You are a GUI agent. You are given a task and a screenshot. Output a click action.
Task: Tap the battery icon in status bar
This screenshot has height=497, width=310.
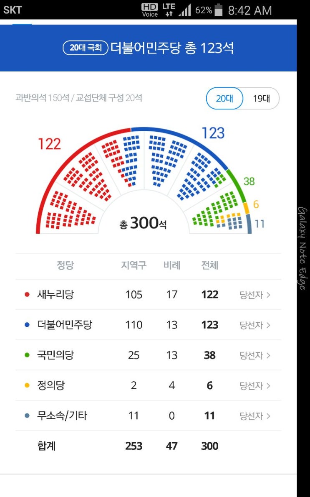click(219, 10)
